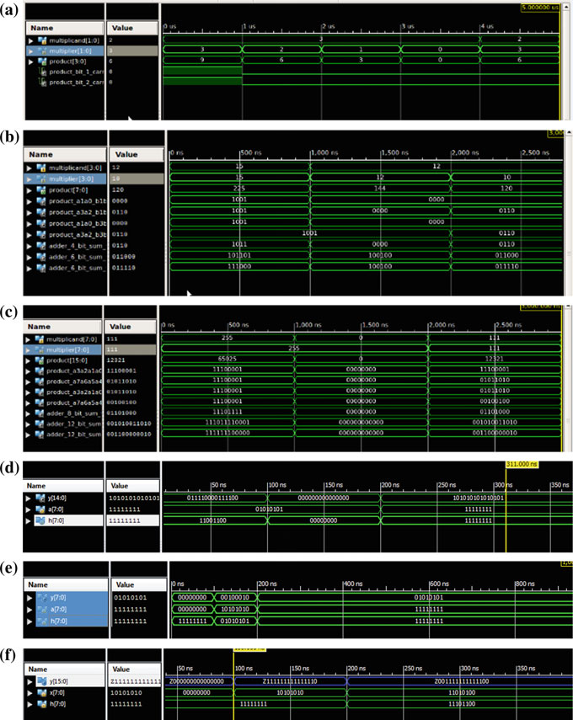Click the bus icon beside product[7:0]

(42, 190)
